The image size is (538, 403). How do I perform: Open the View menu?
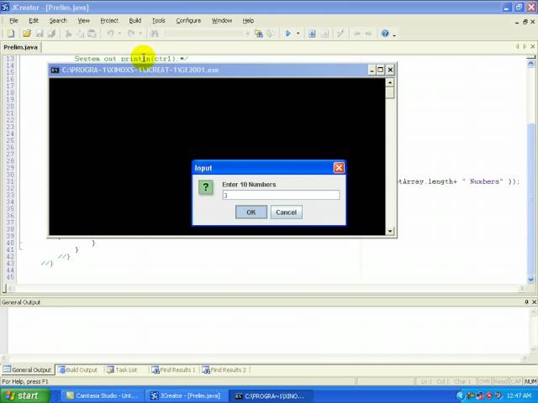[83, 20]
